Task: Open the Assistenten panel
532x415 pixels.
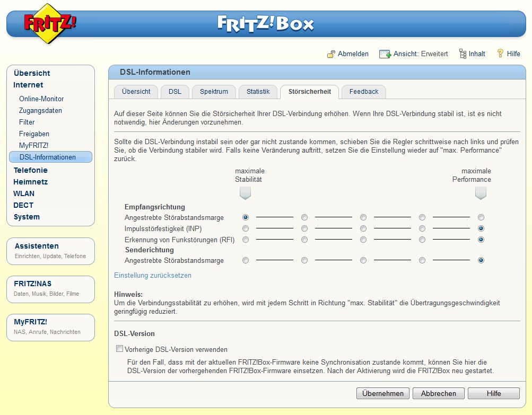Action: (x=50, y=251)
